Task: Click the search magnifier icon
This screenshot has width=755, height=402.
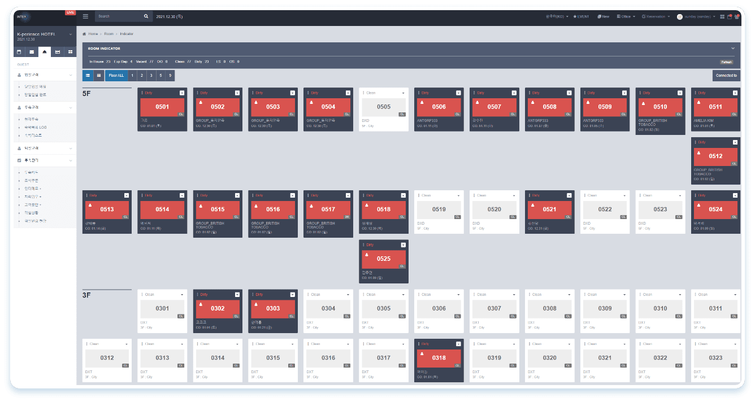Action: (x=146, y=16)
